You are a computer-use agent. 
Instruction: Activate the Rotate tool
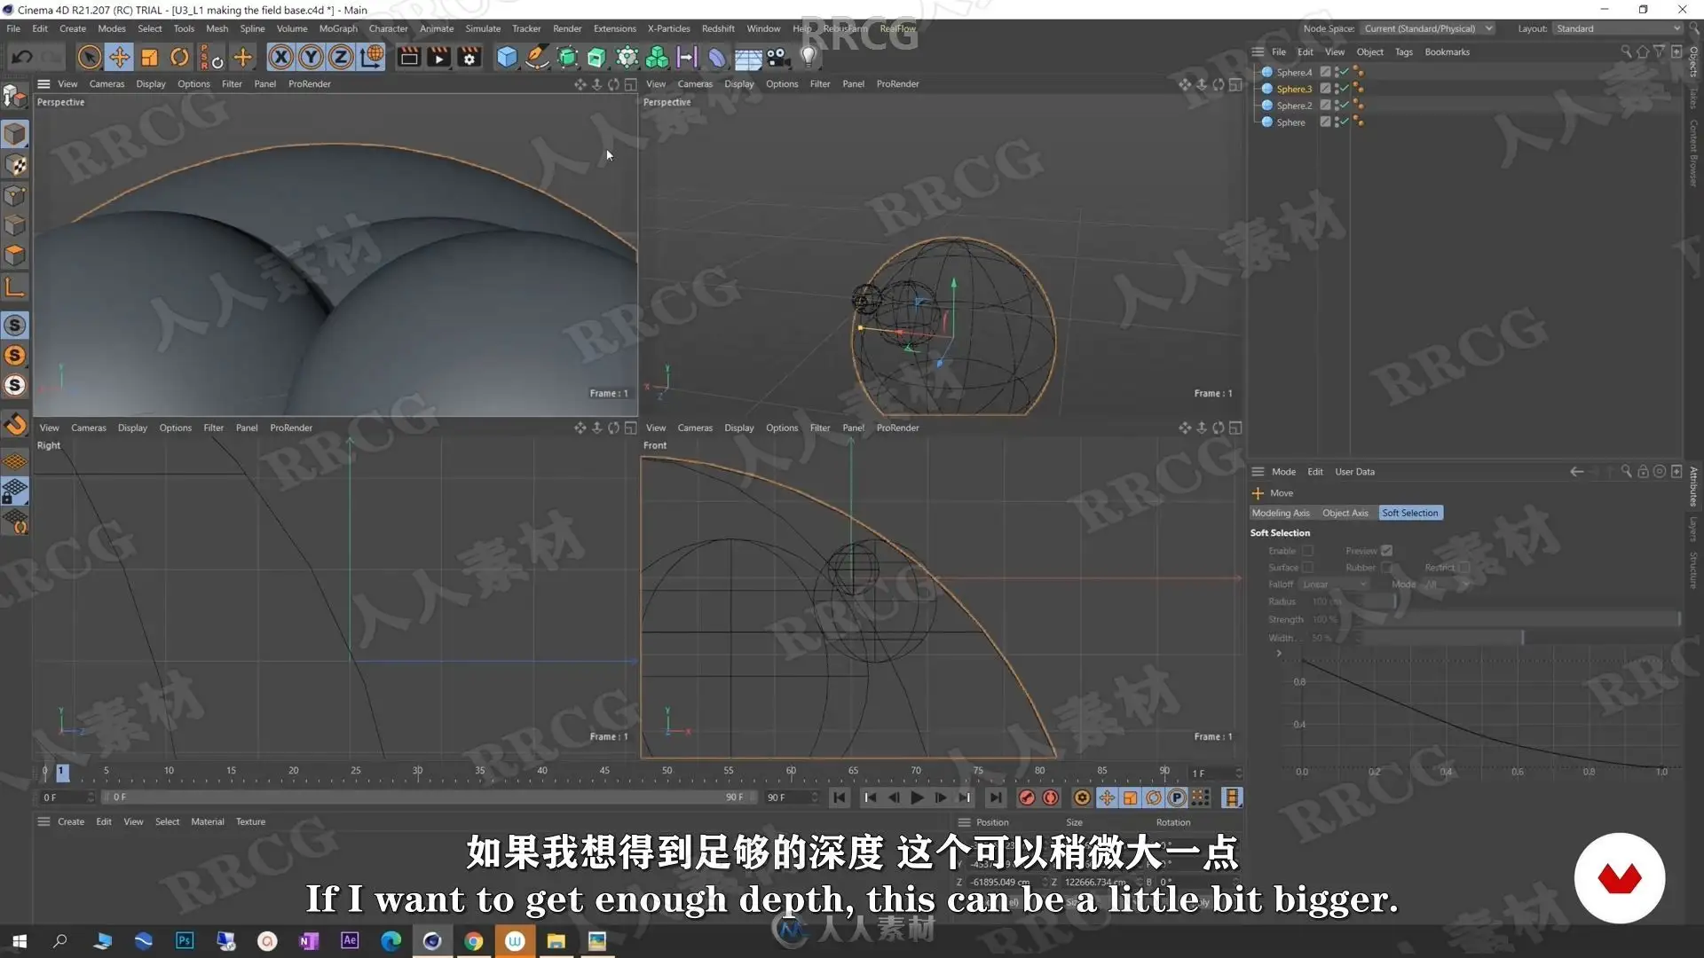[179, 58]
